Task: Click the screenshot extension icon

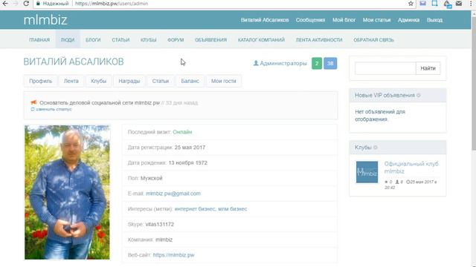Action: click(x=434, y=3)
